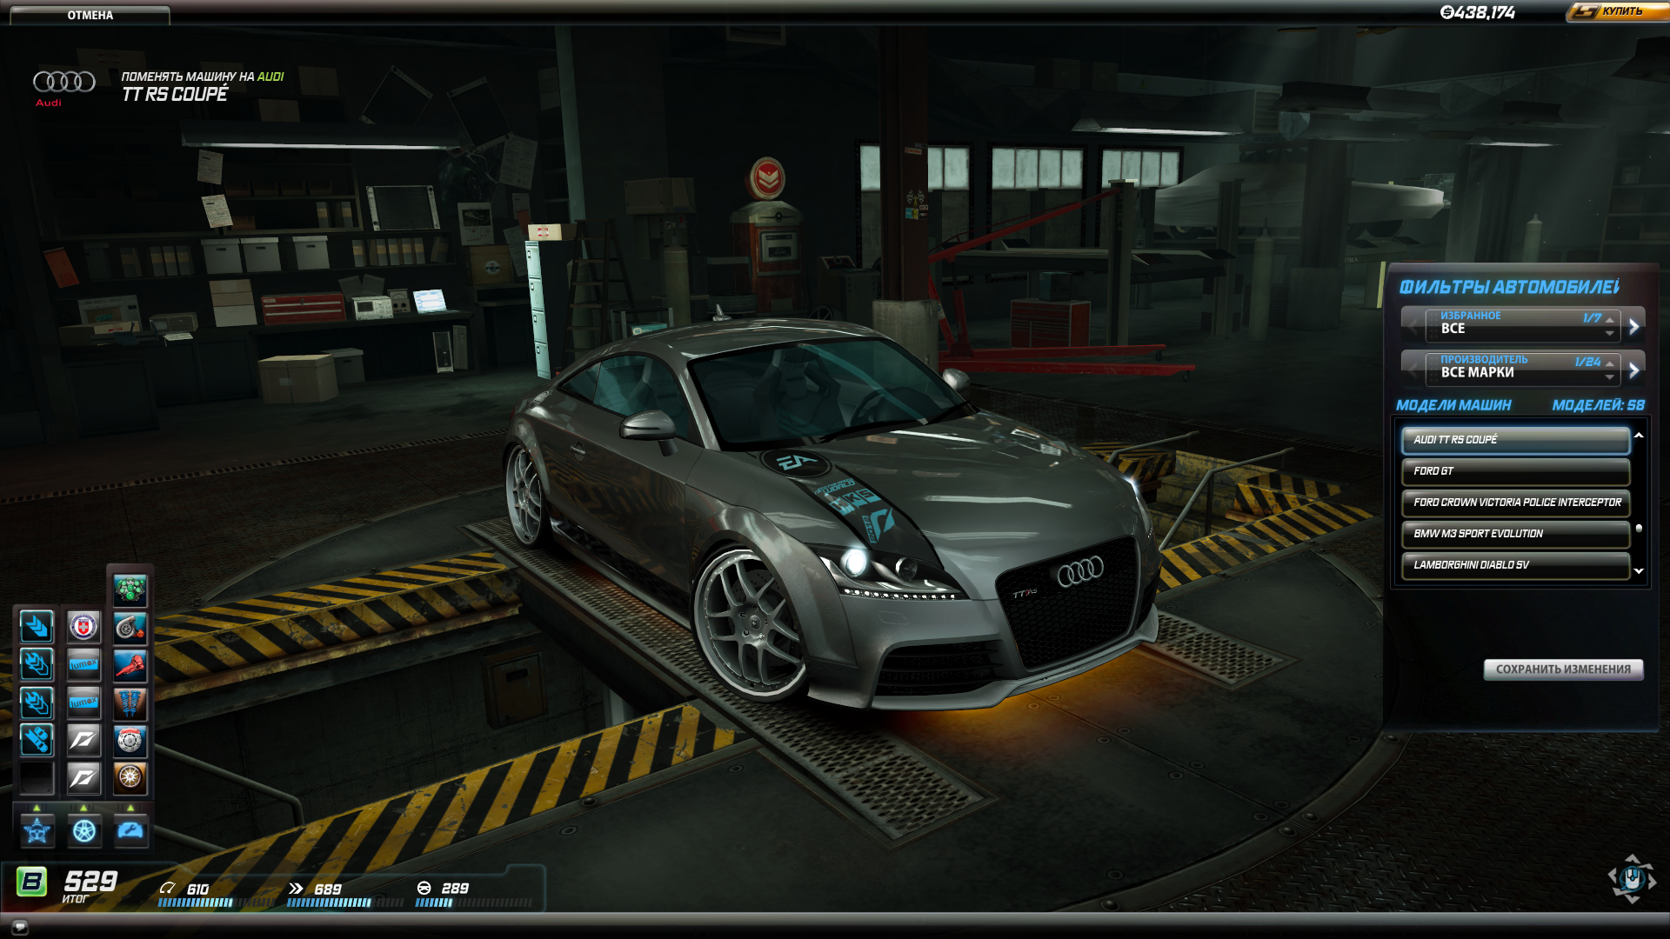Click the Audi TT RS car preview
This screenshot has height=939, width=1670.
coord(833,513)
